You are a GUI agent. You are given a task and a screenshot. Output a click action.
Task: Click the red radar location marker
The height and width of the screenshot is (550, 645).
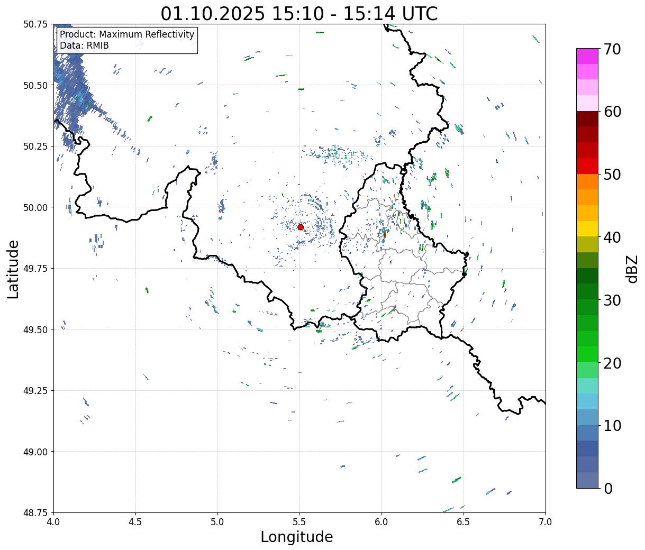[301, 227]
